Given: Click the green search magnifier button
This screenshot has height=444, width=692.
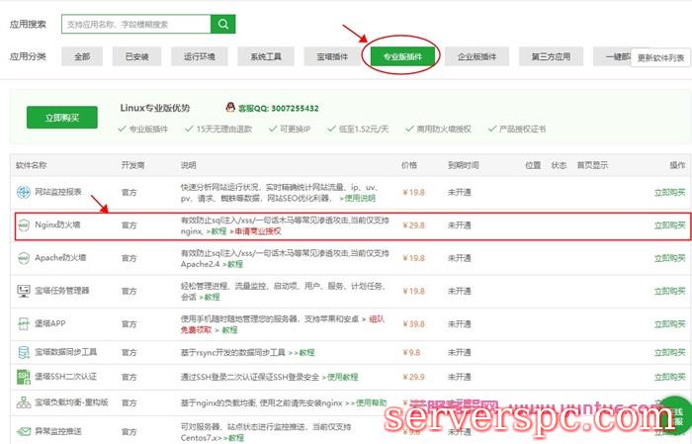Looking at the screenshot, I should pos(224,24).
